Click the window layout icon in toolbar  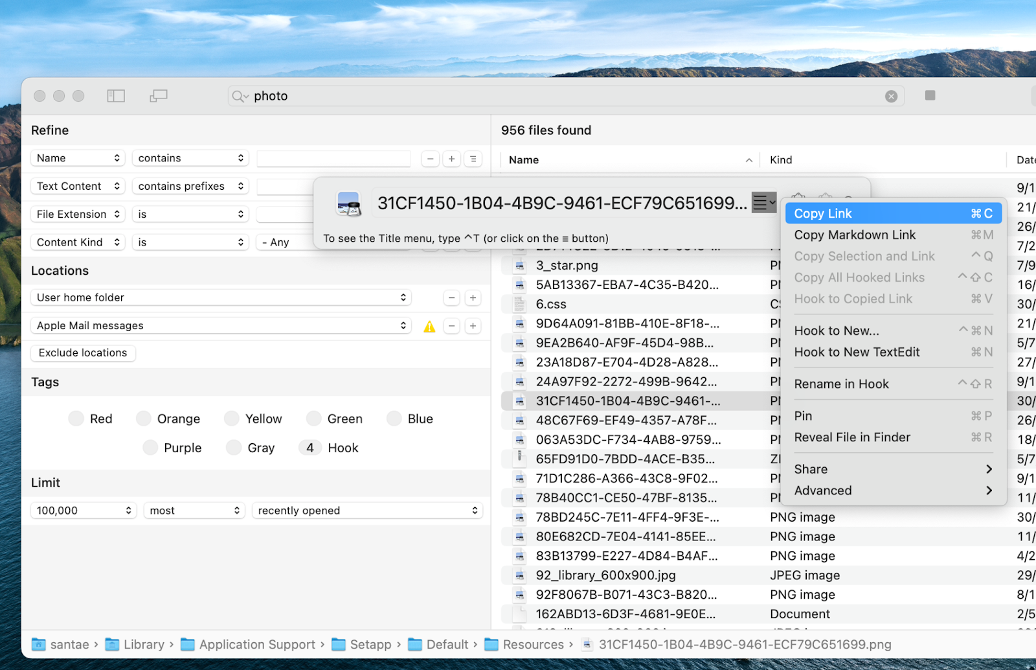tap(159, 96)
